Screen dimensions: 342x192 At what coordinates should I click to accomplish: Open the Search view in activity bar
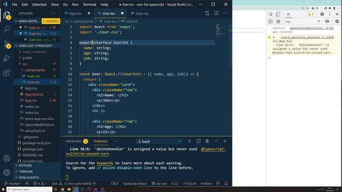tap(6, 29)
